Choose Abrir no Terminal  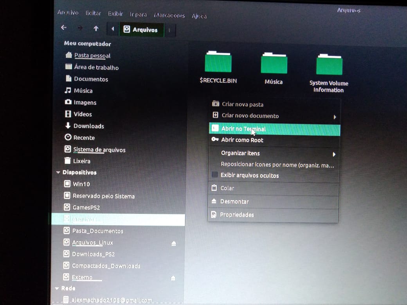(275, 129)
